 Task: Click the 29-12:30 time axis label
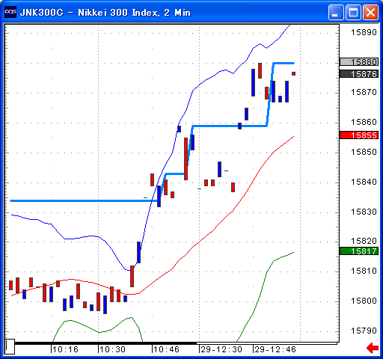[x=221, y=349]
